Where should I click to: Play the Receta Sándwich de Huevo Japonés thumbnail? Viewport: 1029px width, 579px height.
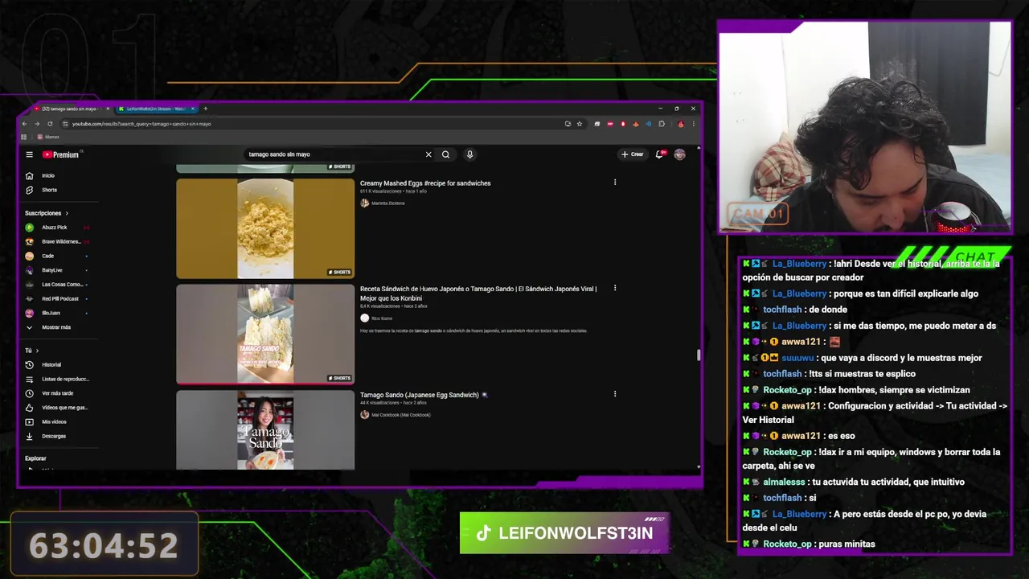[265, 334]
